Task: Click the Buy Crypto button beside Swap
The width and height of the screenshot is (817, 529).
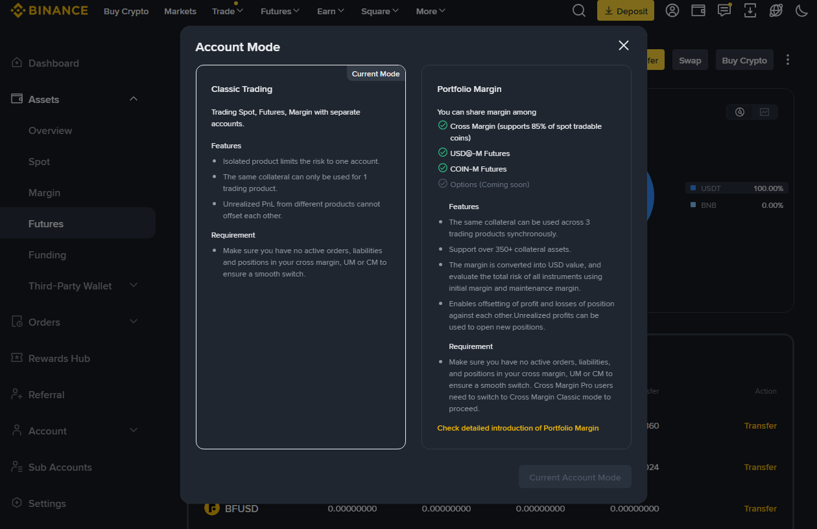Action: tap(744, 60)
